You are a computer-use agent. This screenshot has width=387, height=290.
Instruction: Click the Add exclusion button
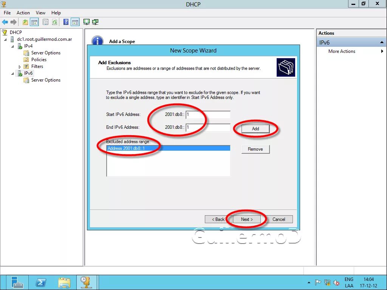pyautogui.click(x=255, y=129)
